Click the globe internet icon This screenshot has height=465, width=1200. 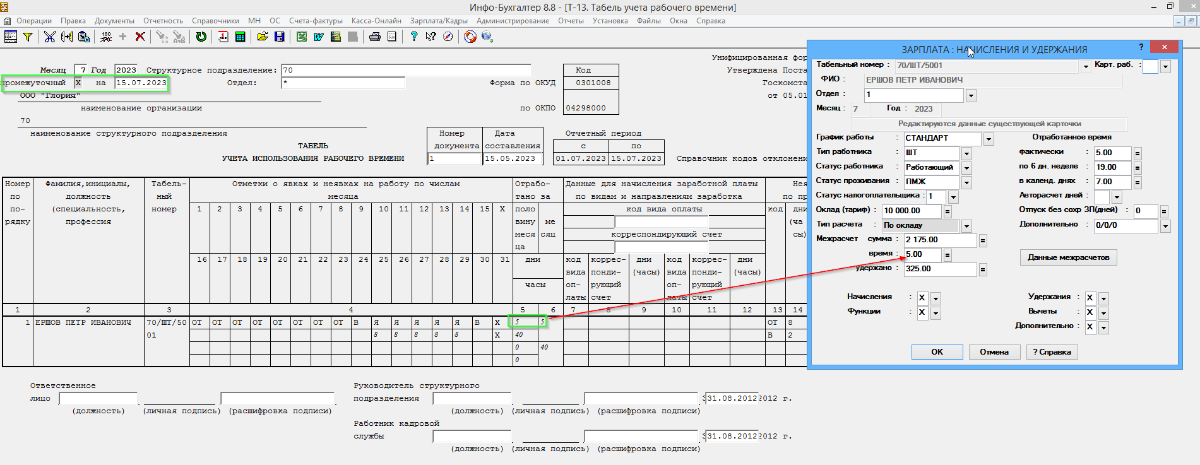487,37
